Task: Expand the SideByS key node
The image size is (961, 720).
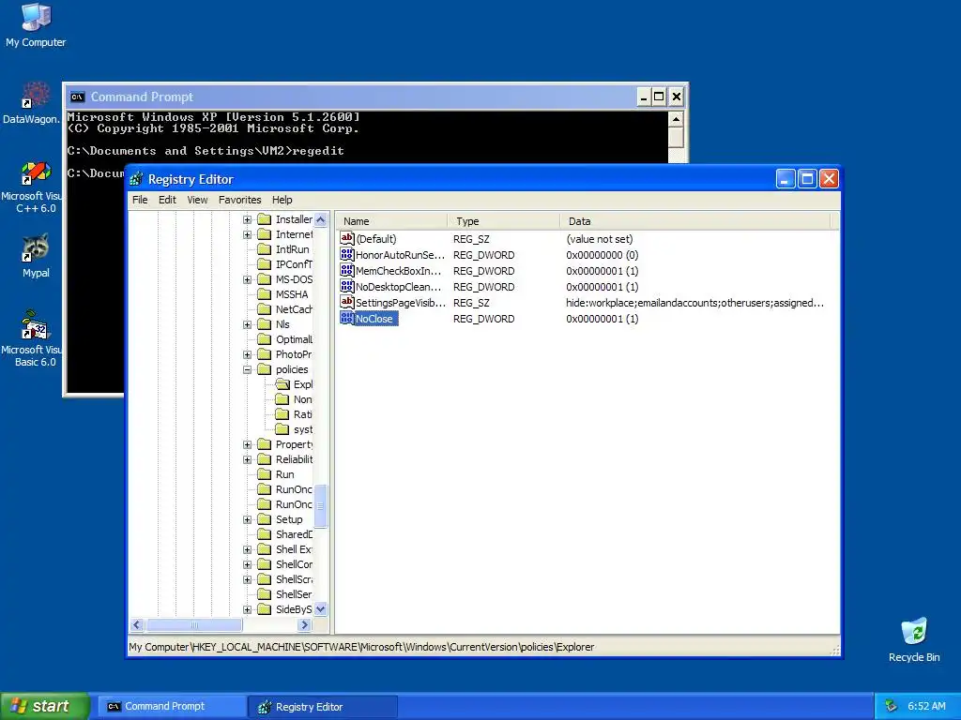Action: 247,609
